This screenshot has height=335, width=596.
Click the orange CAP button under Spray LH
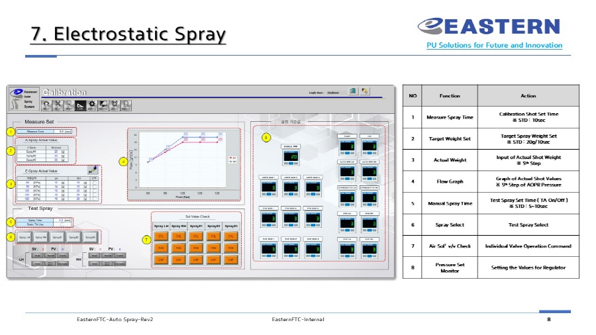pos(161,260)
